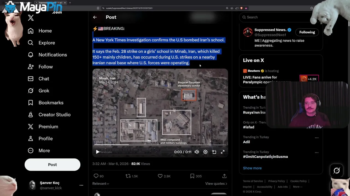
Task: Open options for Adil trend
Action: point(317,138)
